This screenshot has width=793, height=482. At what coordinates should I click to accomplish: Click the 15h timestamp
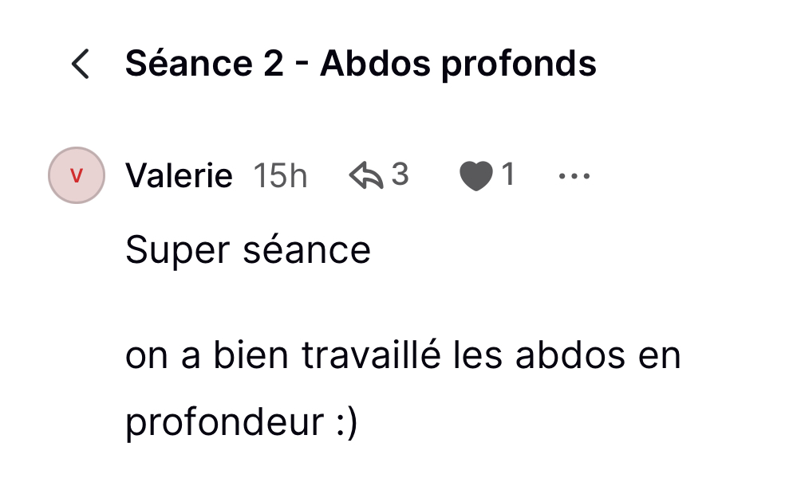click(280, 175)
